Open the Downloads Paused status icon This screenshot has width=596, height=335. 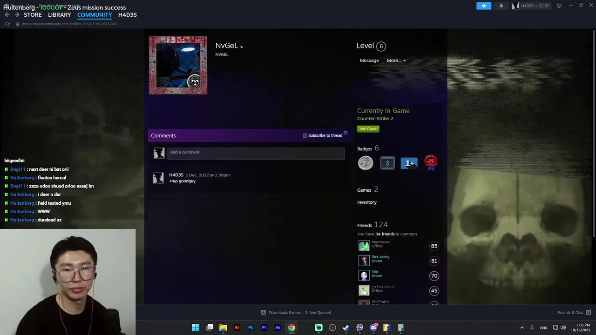[263, 313]
